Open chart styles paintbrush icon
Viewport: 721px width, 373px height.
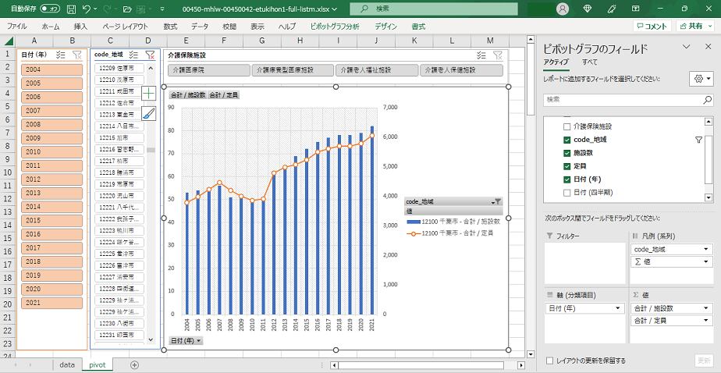(148, 113)
